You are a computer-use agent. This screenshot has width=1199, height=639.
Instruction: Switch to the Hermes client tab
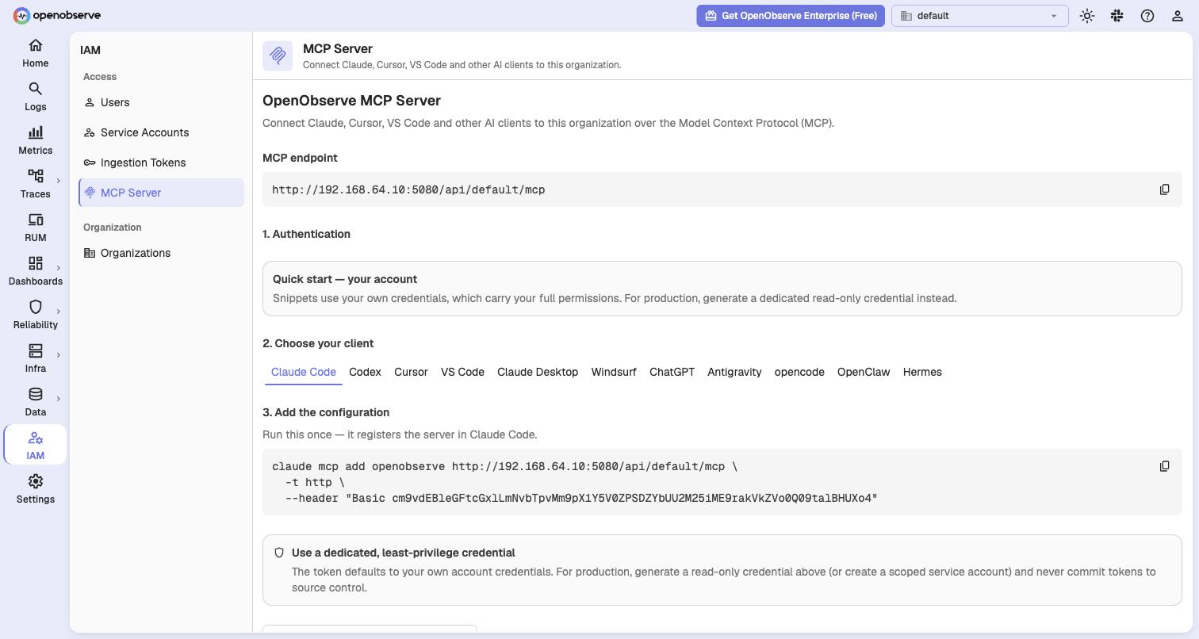click(x=922, y=372)
